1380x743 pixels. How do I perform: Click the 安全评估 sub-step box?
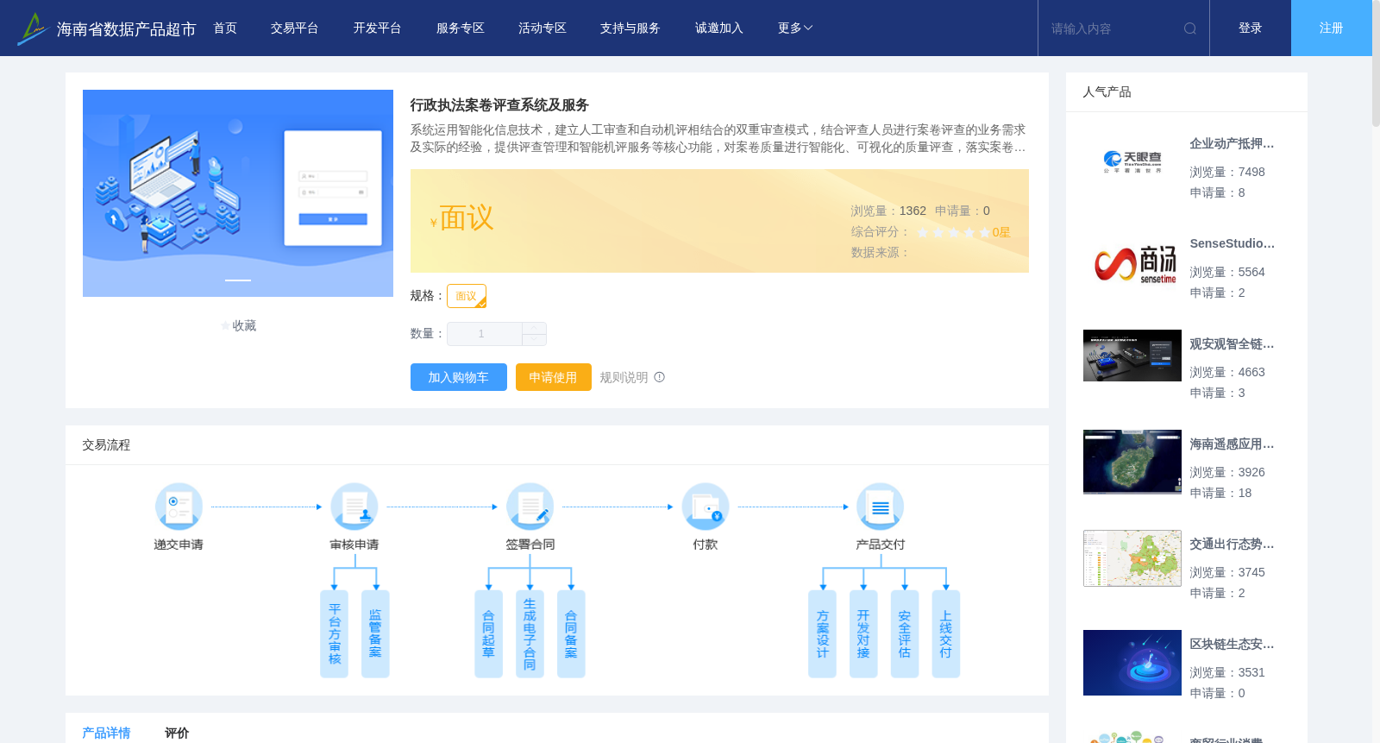pos(905,633)
